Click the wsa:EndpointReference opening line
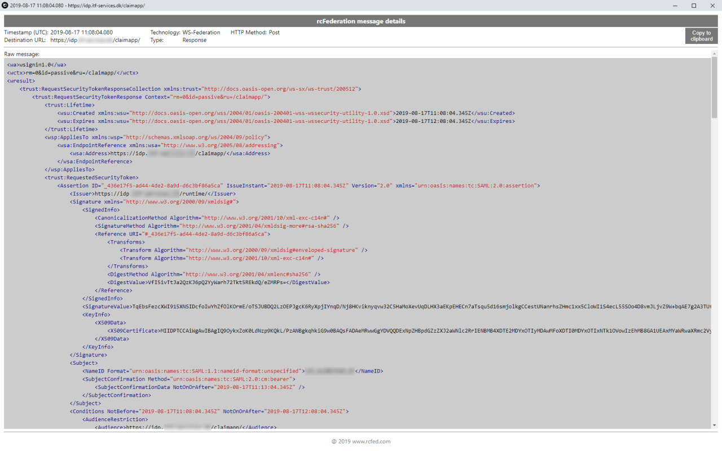 point(170,145)
